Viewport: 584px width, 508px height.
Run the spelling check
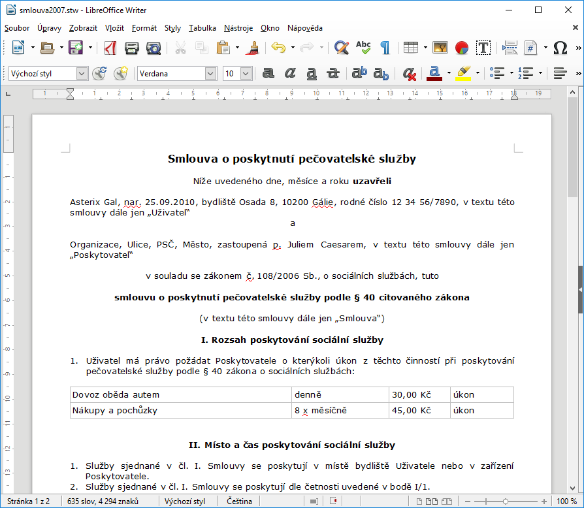pos(363,48)
